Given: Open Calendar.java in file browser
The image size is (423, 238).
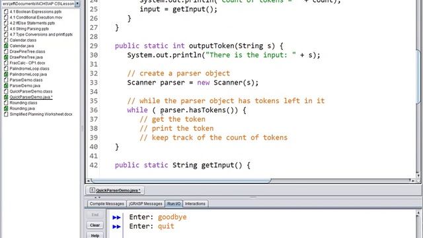Looking at the screenshot, I should [22, 46].
